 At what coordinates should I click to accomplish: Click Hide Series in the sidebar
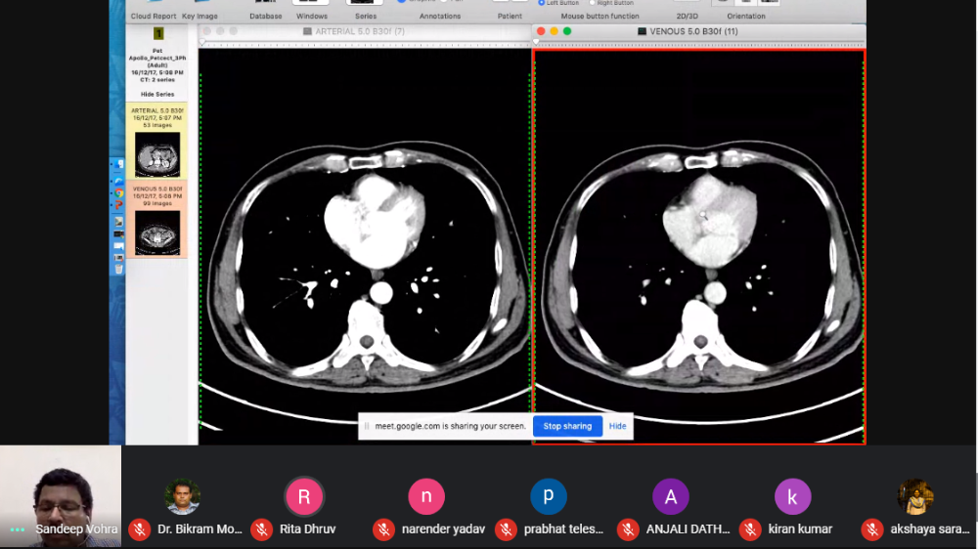[x=157, y=94]
